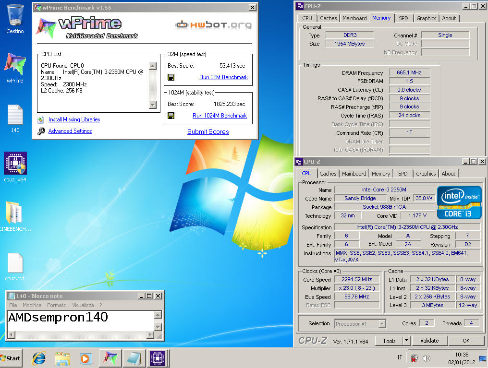Open Graphics tab in lower CPU-Z window
This screenshot has height=368, width=488.
tap(426, 174)
